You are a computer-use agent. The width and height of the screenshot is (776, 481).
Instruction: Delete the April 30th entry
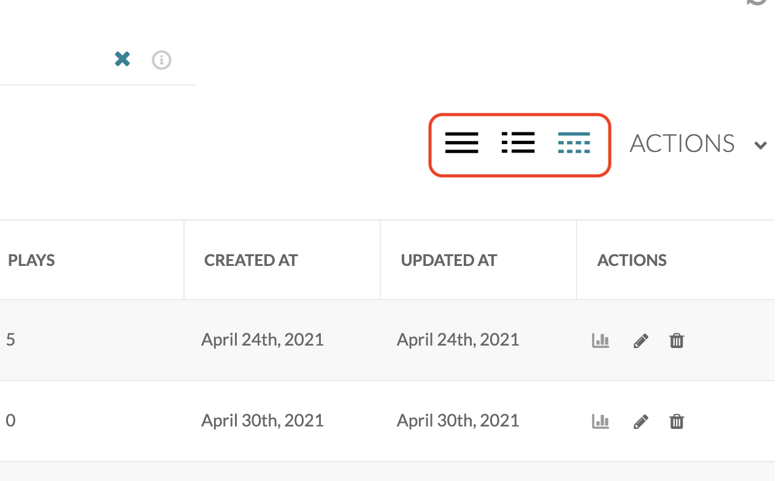point(677,422)
